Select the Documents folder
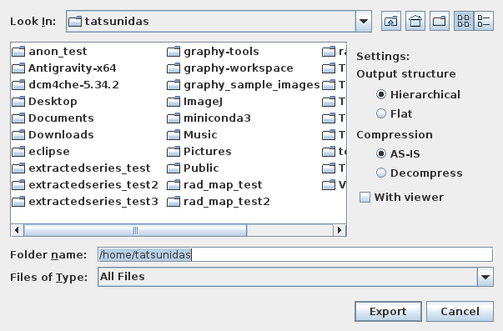Image resolution: width=503 pixels, height=331 pixels. coord(53,118)
